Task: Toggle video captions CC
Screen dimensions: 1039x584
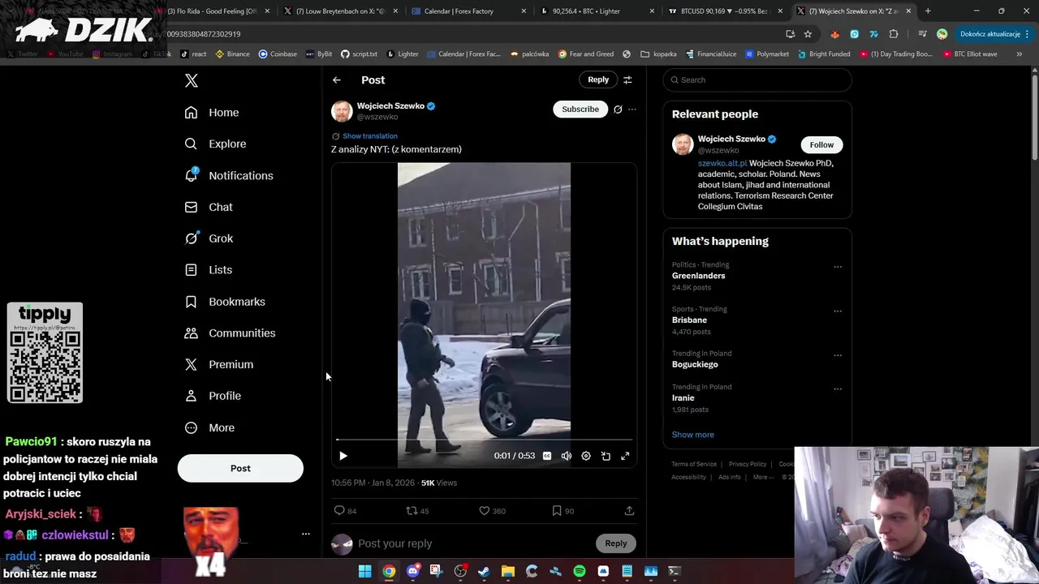Action: point(547,456)
